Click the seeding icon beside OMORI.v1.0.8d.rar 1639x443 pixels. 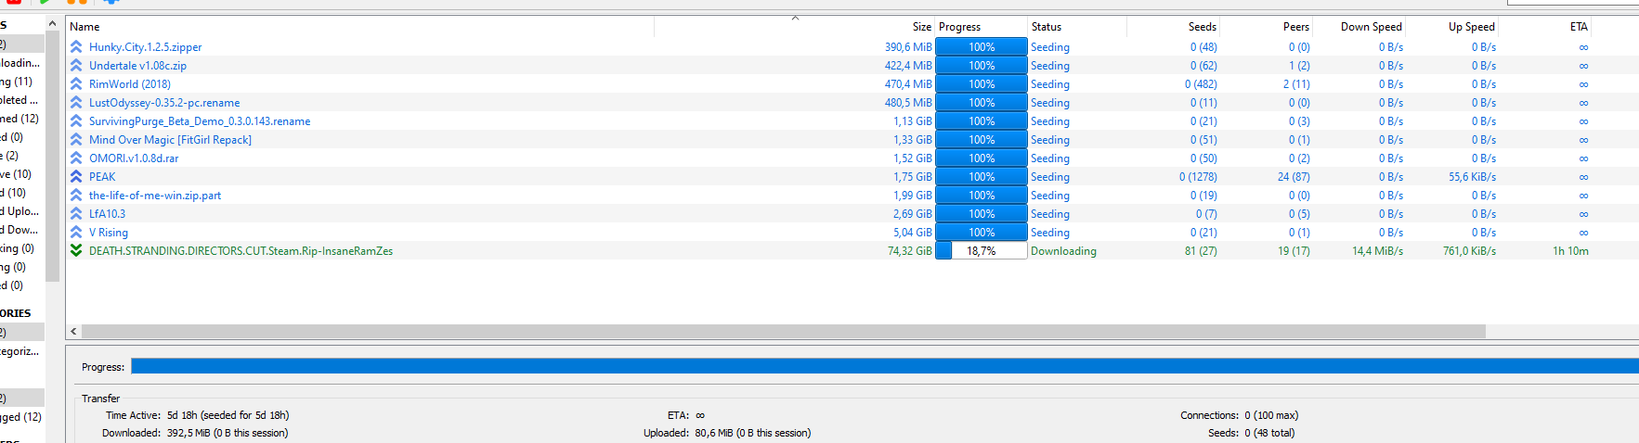tap(76, 158)
